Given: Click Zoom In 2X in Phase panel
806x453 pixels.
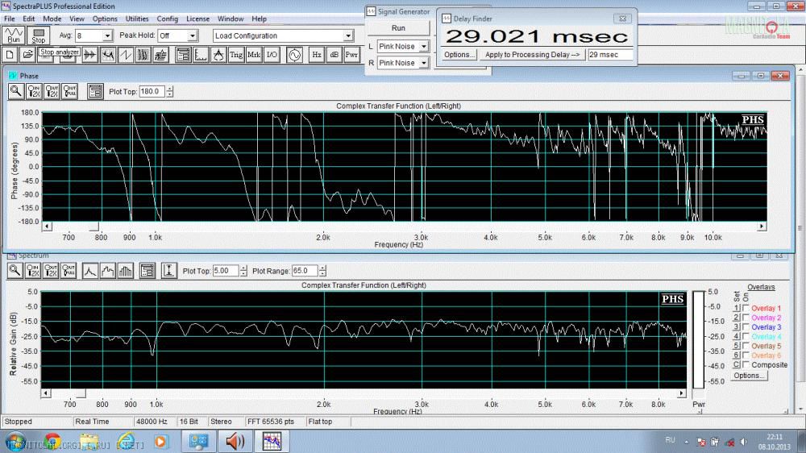Looking at the screenshot, I should 35,91.
